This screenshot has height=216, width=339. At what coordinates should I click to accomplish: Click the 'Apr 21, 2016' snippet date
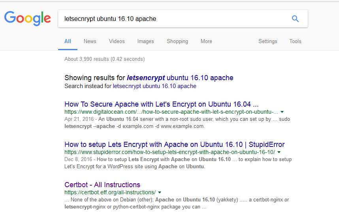pos(79,119)
